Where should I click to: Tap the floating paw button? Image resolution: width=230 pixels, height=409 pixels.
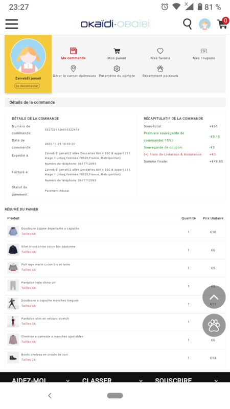(x=214, y=325)
